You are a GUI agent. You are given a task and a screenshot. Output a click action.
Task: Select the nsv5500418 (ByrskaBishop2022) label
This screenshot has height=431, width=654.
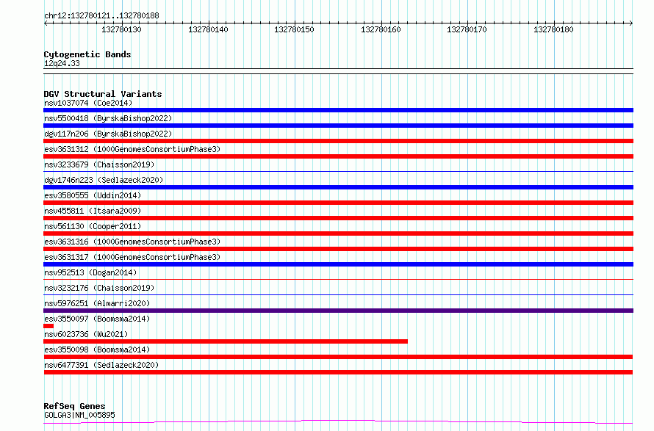coord(108,118)
